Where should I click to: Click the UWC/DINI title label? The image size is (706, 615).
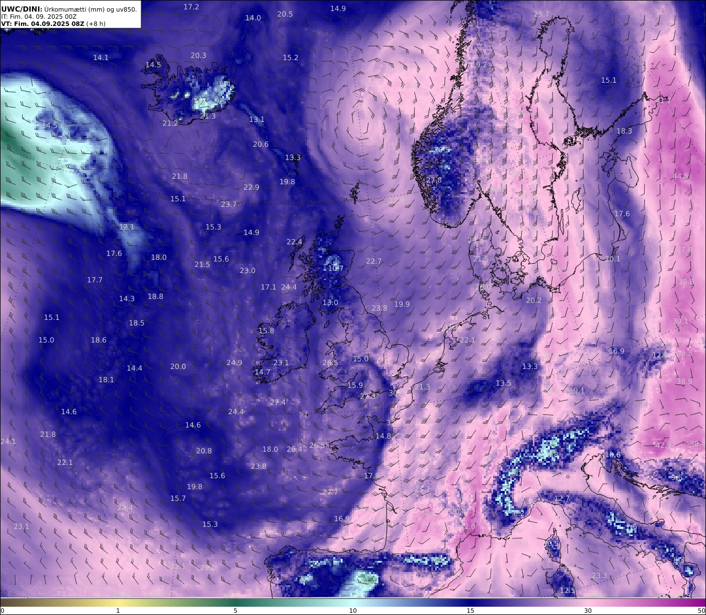coord(22,9)
